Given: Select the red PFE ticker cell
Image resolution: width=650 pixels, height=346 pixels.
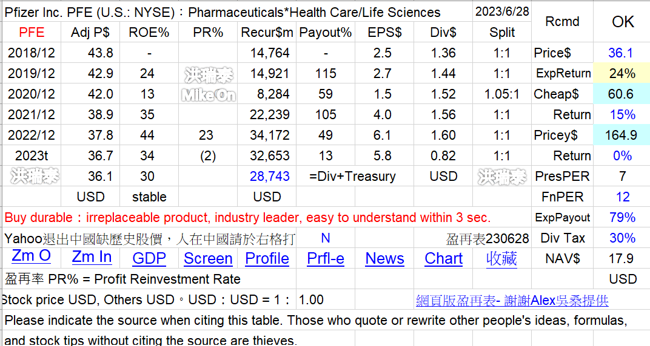Looking at the screenshot, I should 32,32.
